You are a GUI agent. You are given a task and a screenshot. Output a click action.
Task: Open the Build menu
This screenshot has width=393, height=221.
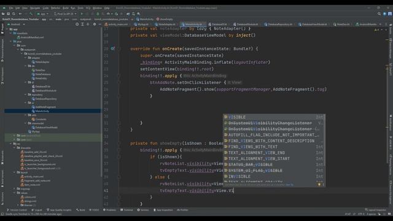point(66,8)
